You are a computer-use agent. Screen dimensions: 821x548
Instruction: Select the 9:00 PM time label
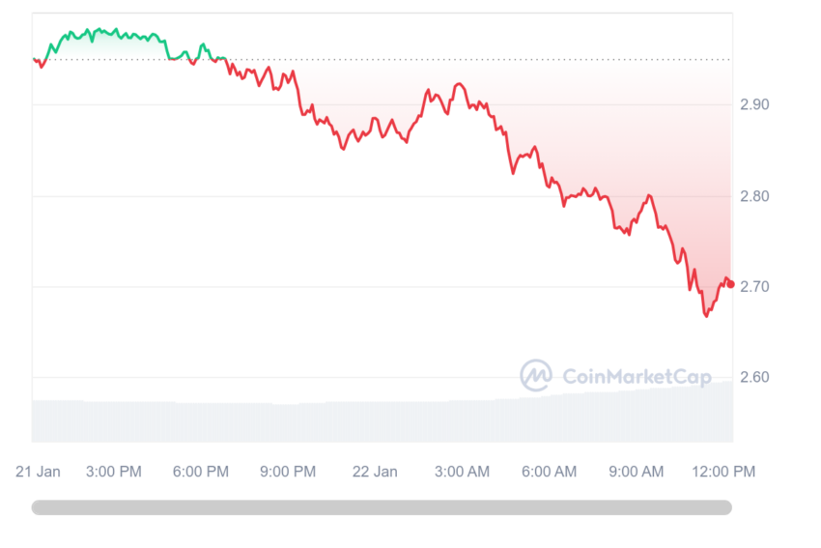[x=288, y=472]
